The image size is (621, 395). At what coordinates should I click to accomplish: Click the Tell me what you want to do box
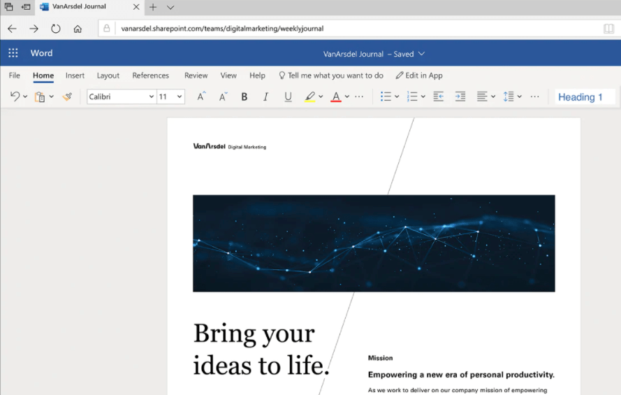click(x=331, y=76)
